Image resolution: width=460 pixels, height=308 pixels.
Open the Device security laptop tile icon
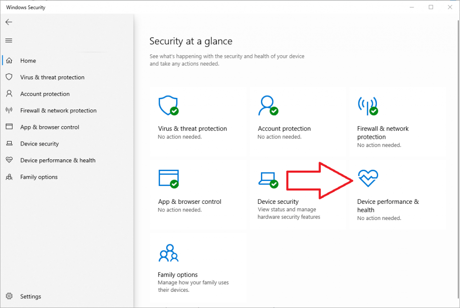(x=268, y=180)
